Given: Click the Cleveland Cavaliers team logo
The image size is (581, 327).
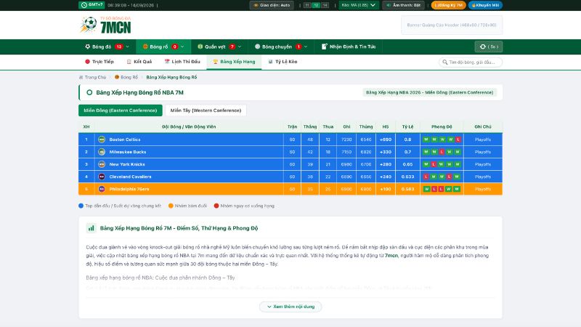Looking at the screenshot, I should click(x=102, y=177).
